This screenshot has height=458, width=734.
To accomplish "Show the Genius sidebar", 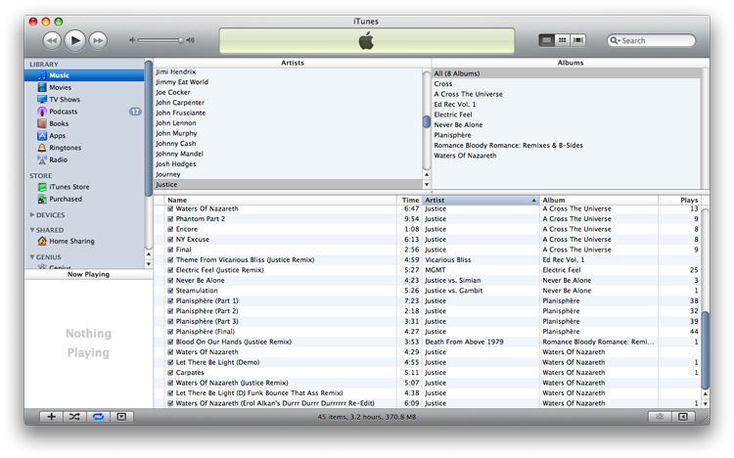I will click(683, 417).
